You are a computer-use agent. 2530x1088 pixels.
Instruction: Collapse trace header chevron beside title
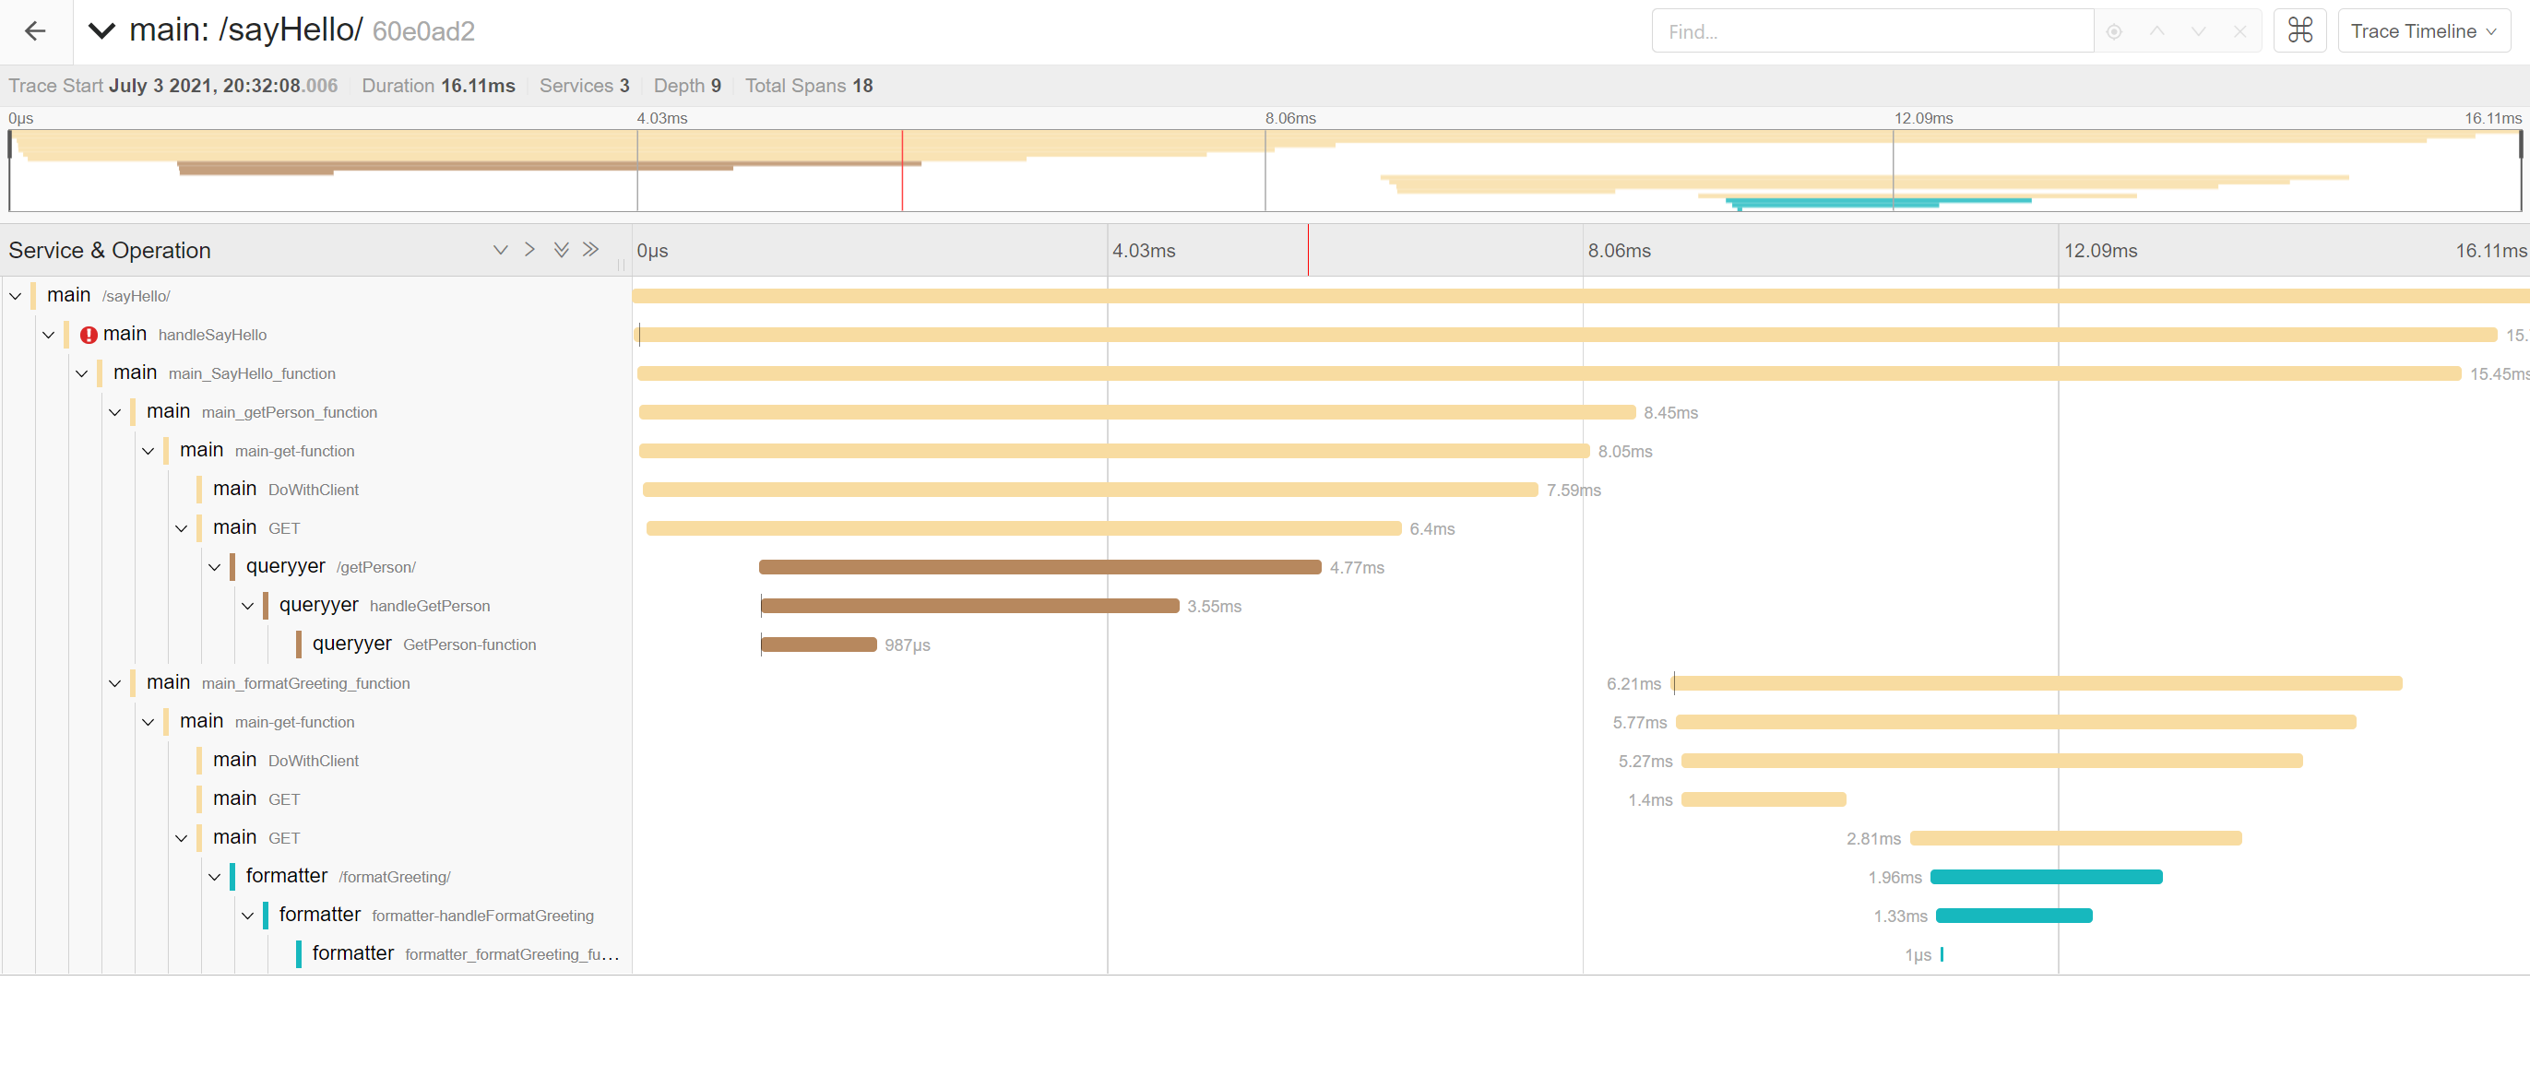click(x=101, y=31)
